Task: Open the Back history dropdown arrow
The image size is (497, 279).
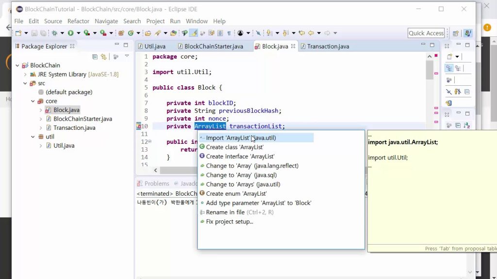Action: click(319, 33)
